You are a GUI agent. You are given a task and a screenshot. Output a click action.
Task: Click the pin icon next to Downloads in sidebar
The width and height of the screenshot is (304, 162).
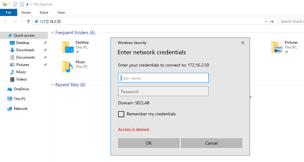(x=45, y=50)
